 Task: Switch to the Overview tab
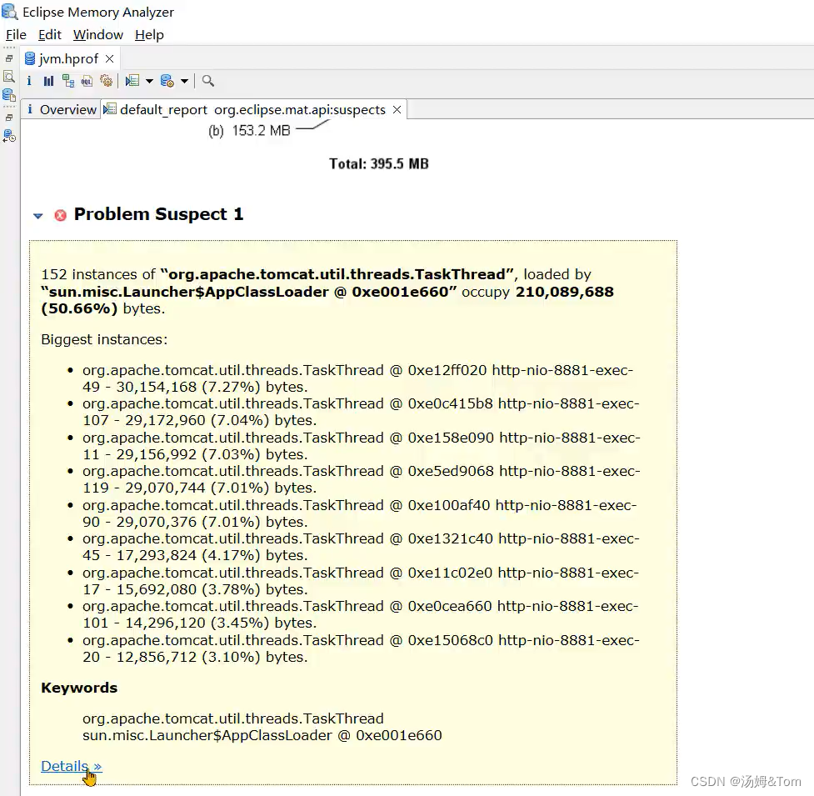[62, 109]
